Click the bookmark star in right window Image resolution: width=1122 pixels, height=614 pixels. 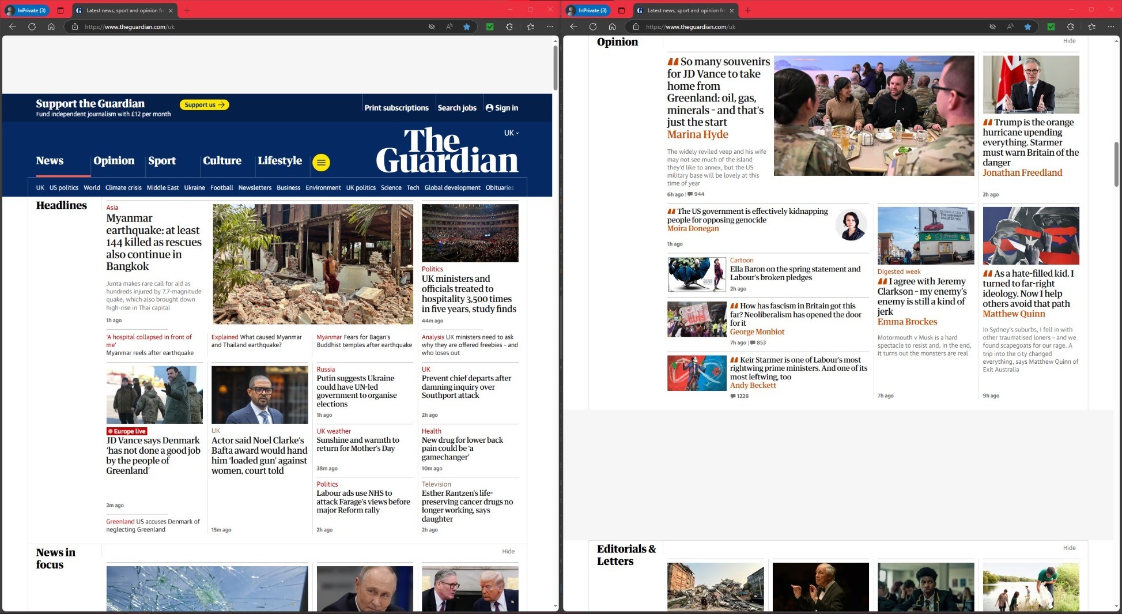pos(1027,27)
